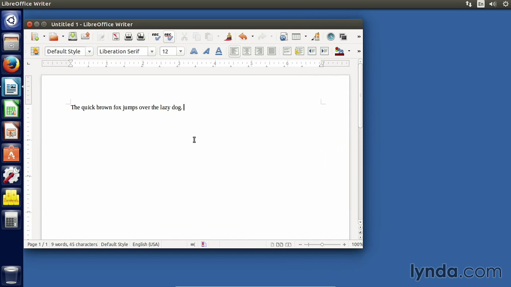Apply the font color swatch

[339, 51]
